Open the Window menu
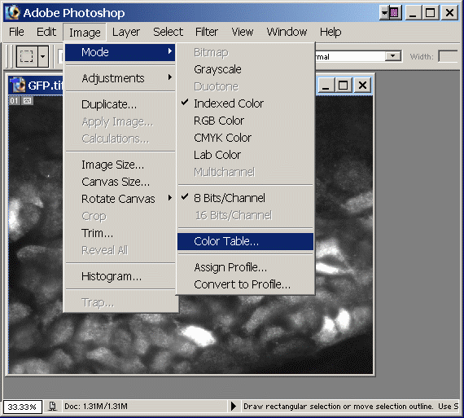Screen dimensions: 464x418 pyautogui.click(x=287, y=32)
